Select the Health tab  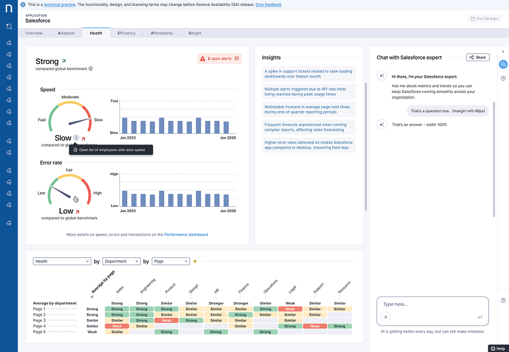96,33
